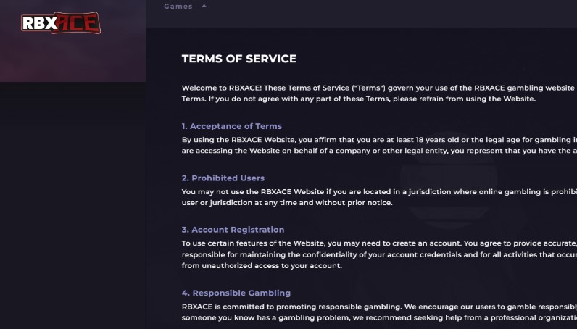Click the line 'from unauthorized access to your account'
577x329 pixels.
pyautogui.click(x=262, y=266)
